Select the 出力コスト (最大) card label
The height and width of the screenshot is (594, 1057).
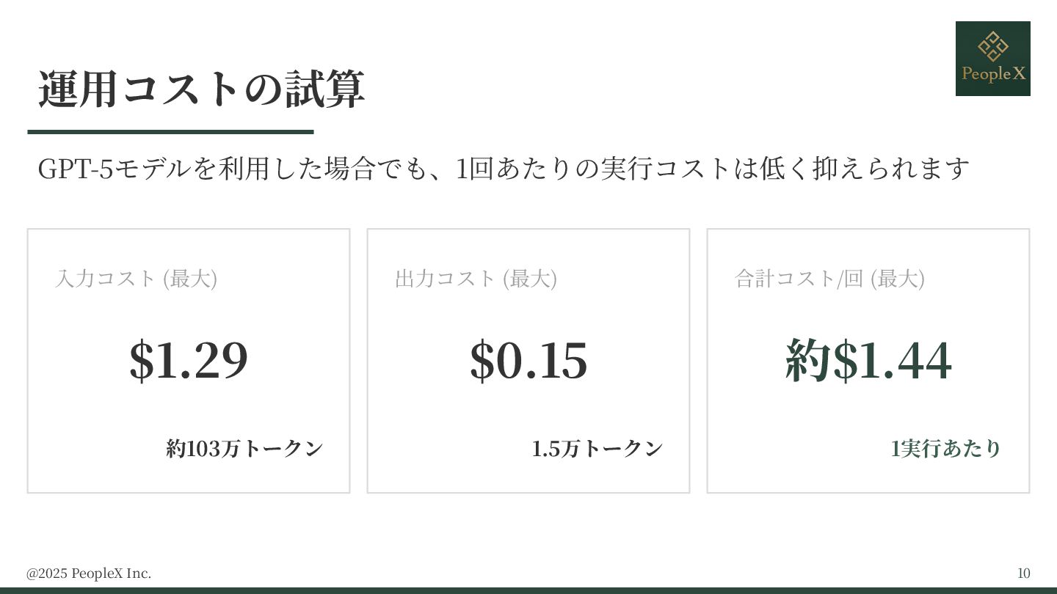pos(476,279)
